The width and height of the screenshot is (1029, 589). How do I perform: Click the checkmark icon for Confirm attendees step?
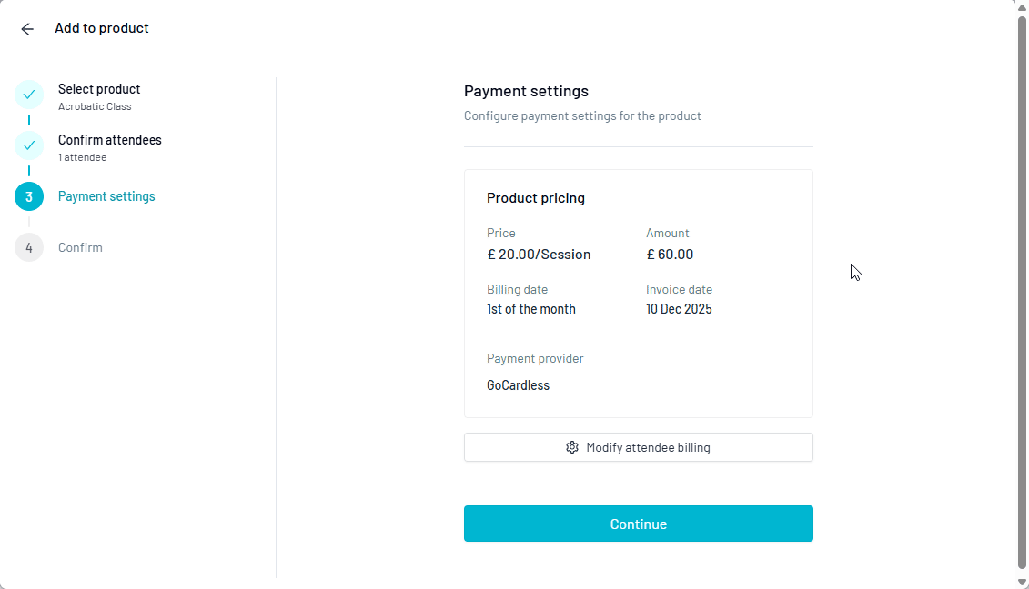[x=28, y=145]
